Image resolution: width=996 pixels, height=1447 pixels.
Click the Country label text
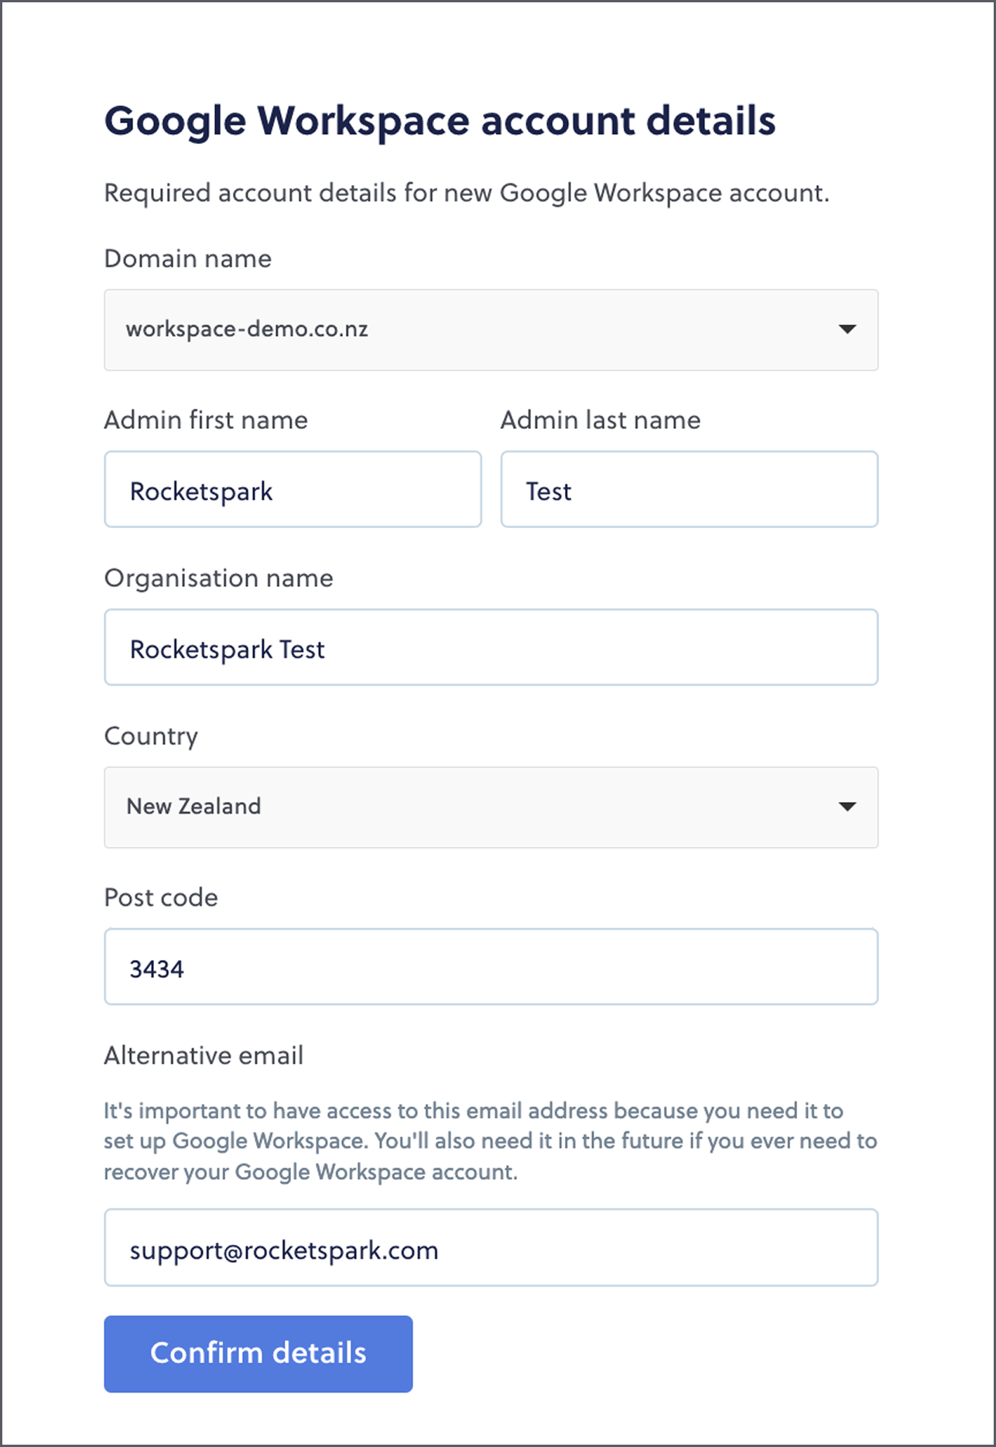[x=151, y=736]
